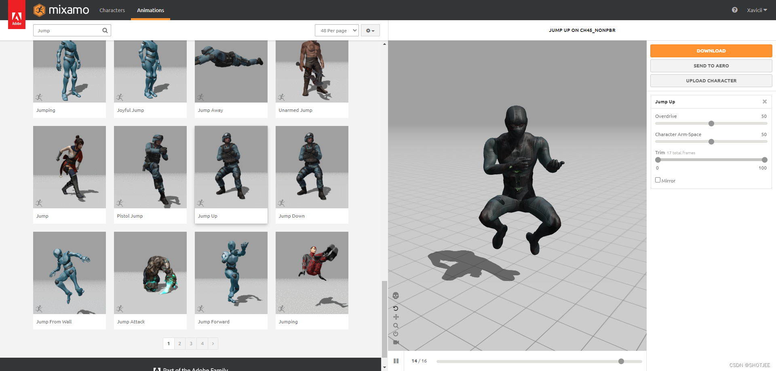
Task: Select the Jump From Wall animation thumbnail
Action: 70,273
